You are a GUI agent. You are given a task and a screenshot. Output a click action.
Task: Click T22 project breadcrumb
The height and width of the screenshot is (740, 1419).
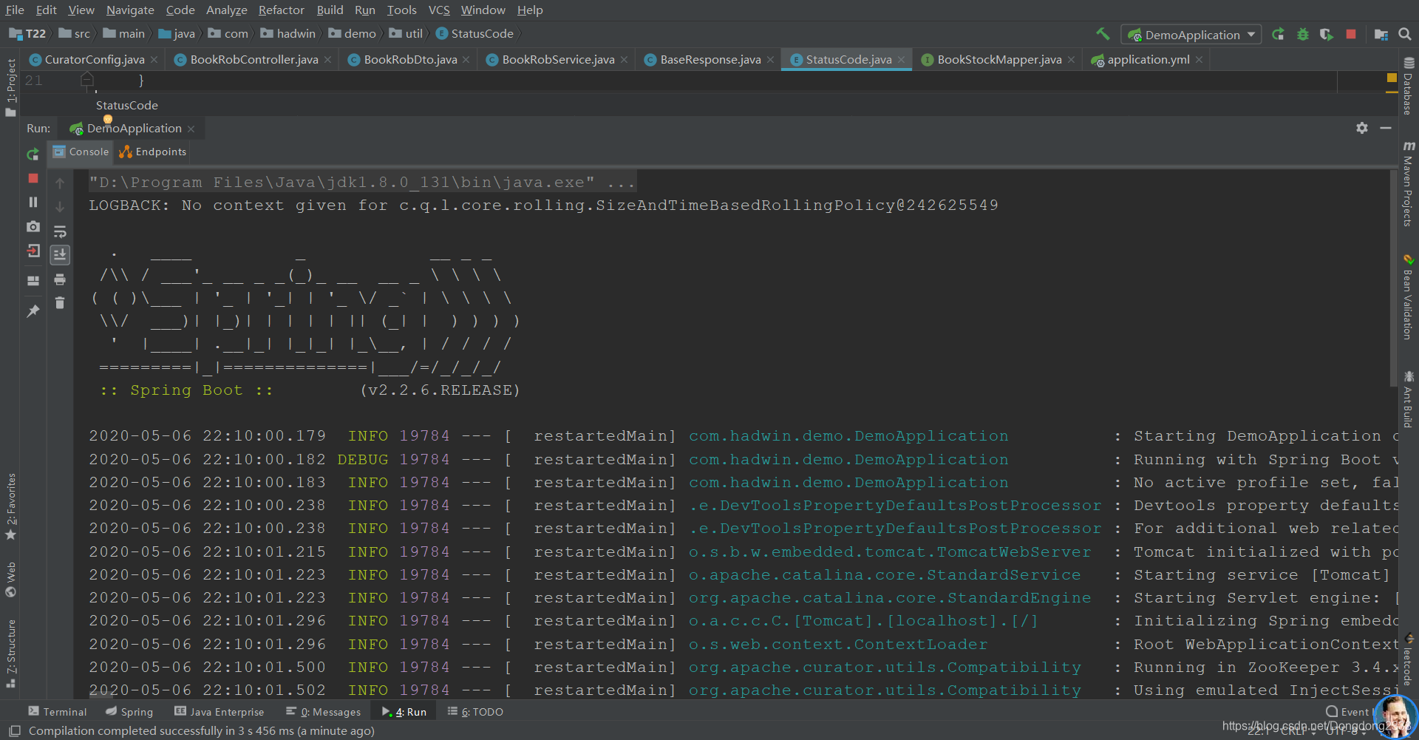(x=28, y=34)
